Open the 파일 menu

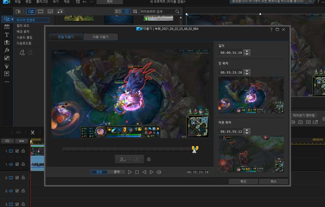(17, 2)
